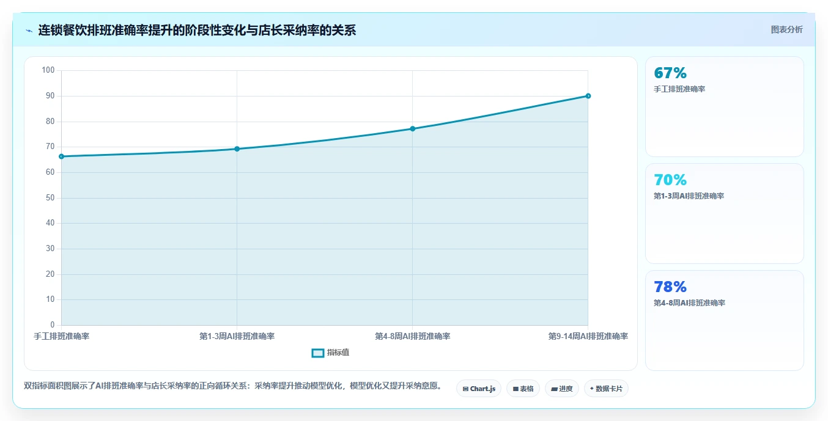Click the 数据卡片 tag chip
This screenshot has width=828, height=421.
(606, 389)
